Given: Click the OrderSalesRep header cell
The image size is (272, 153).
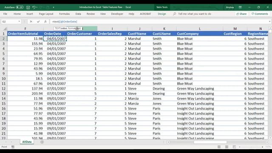Looking at the screenshot, I should tap(112, 34).
